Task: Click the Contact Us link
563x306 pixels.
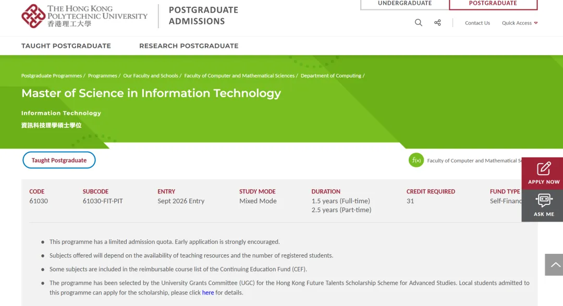Action: pyautogui.click(x=478, y=23)
